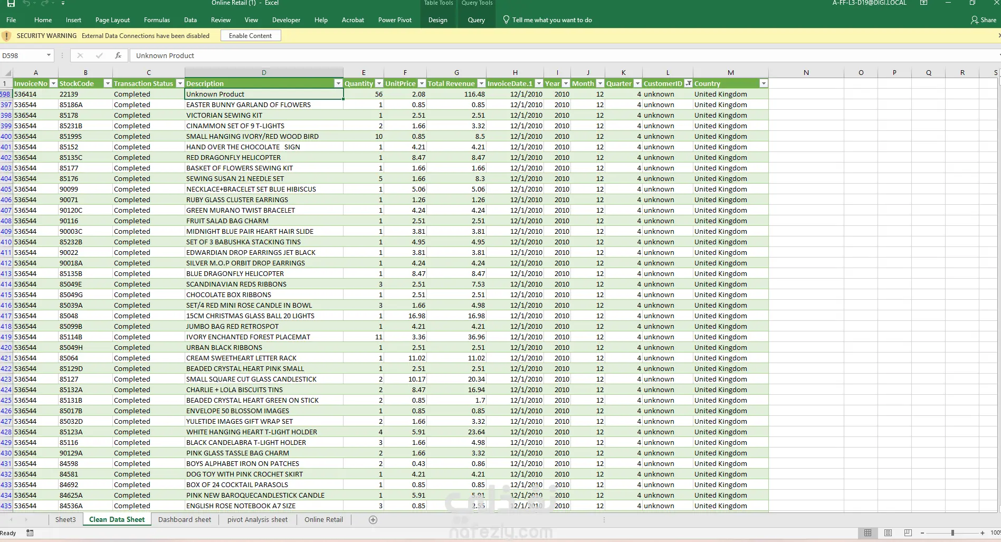Click zoom out minus icon
The height and width of the screenshot is (542, 1001).
tap(922, 533)
